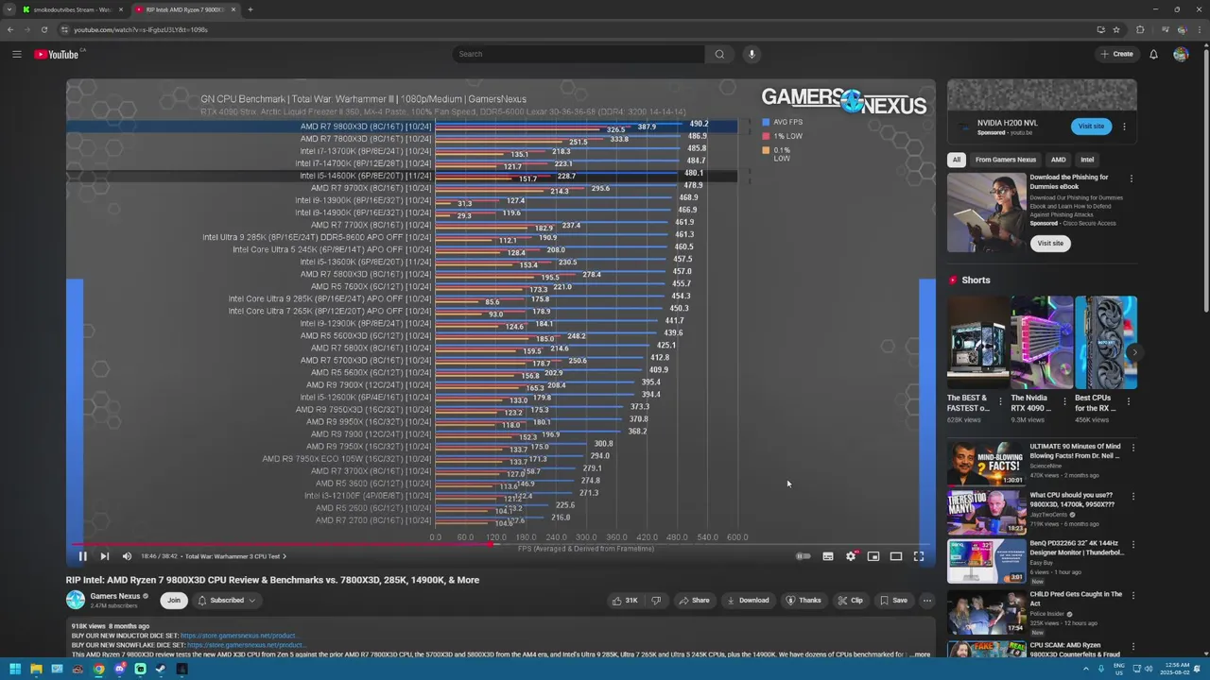Share this video
1210x680 pixels.
click(694, 601)
